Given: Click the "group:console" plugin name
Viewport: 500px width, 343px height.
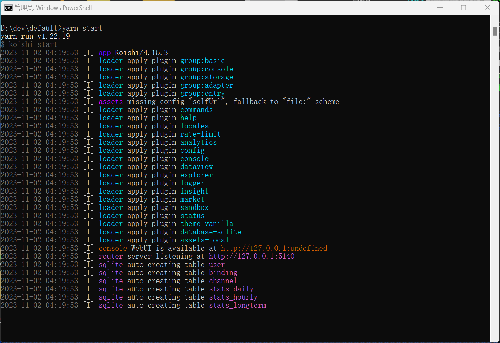Looking at the screenshot, I should [207, 69].
